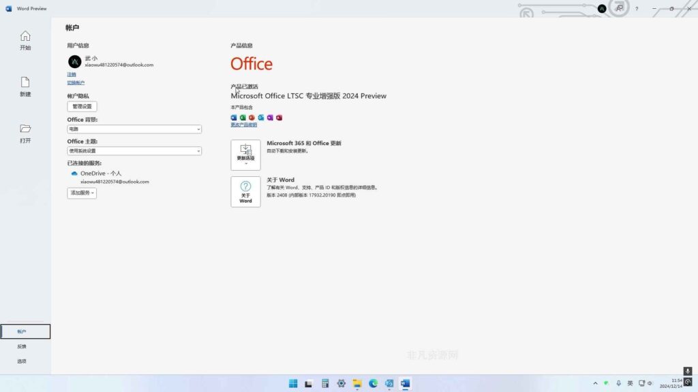Click the account avatar in title bar
Viewport: 698px width, 392px height.
[x=602, y=8]
